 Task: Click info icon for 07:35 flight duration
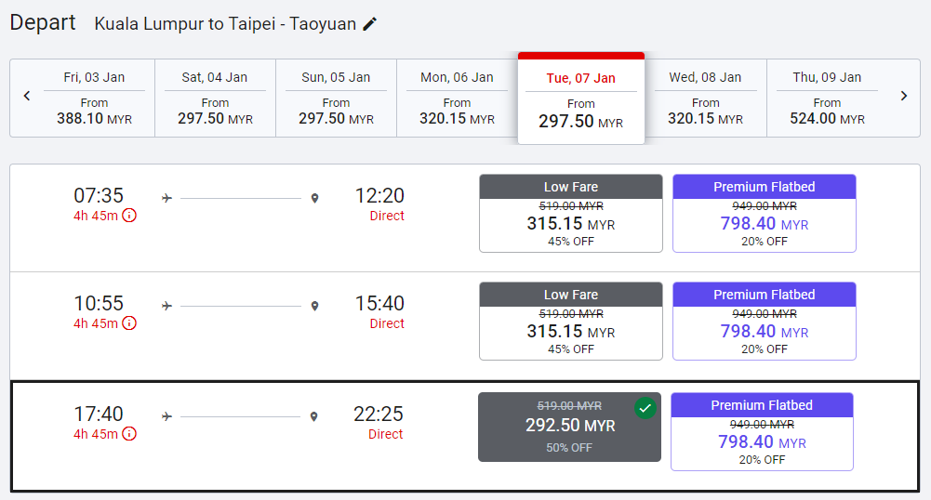point(129,216)
